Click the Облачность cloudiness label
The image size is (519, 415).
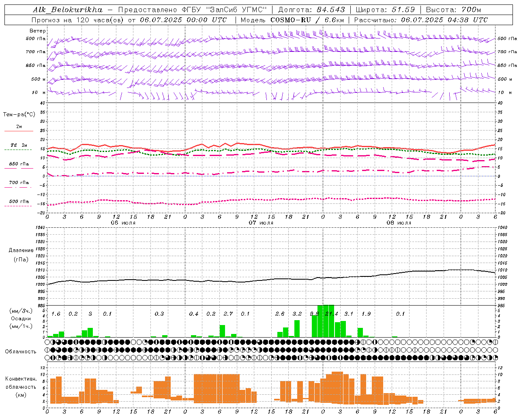point(21,351)
